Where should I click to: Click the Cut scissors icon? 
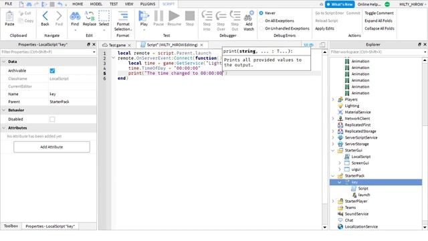coord(21,13)
